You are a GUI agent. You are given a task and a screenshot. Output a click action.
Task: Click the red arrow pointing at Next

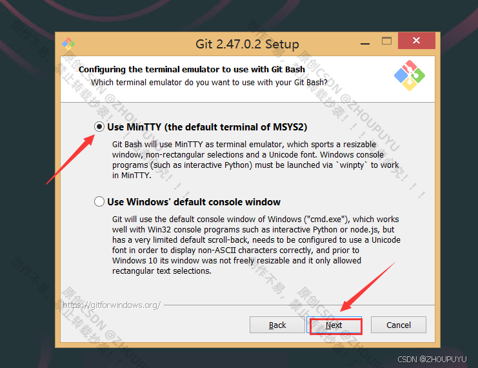[x=368, y=287]
